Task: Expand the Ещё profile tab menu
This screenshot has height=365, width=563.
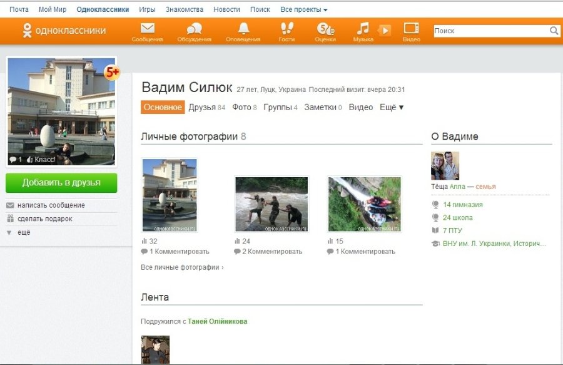Action: tap(392, 107)
